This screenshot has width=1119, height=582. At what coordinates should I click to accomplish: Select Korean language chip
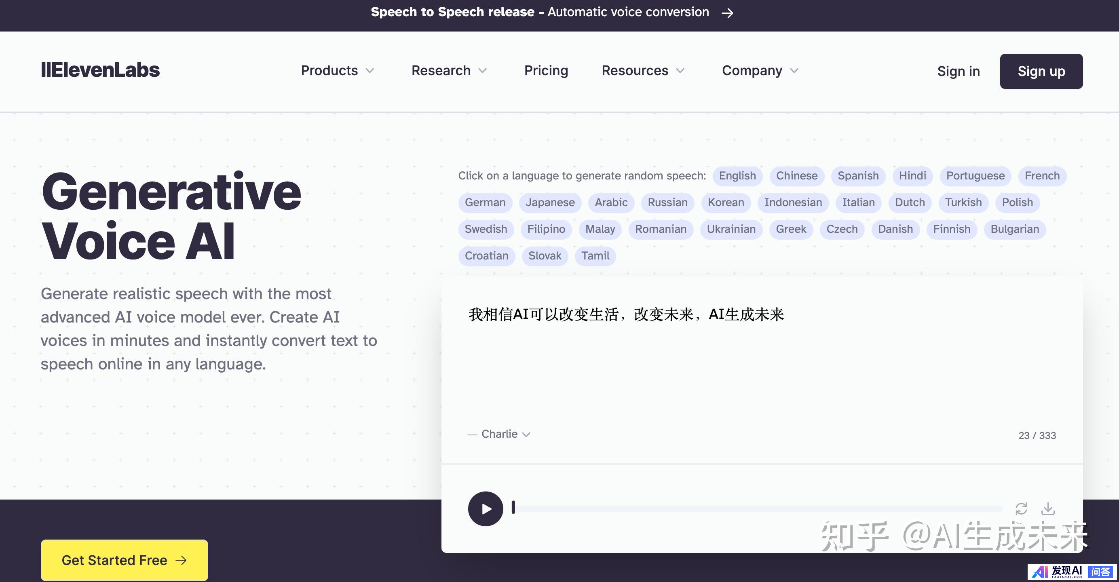[x=725, y=202]
